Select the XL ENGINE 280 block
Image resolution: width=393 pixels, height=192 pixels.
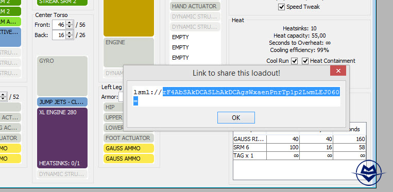(x=62, y=138)
